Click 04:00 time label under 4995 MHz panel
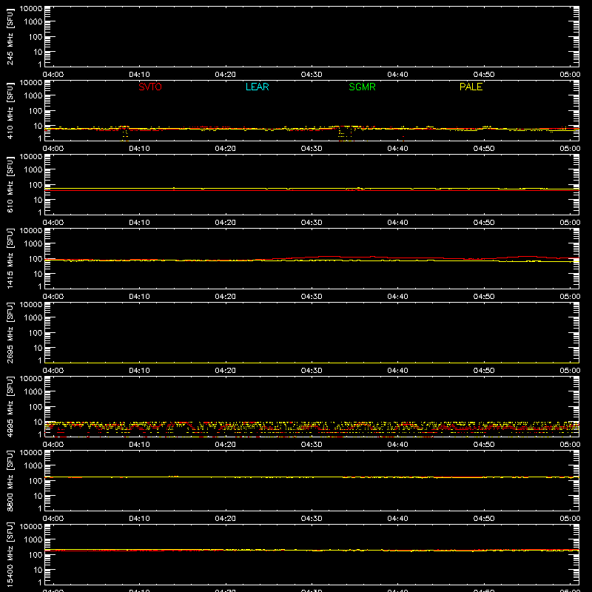 (x=53, y=445)
